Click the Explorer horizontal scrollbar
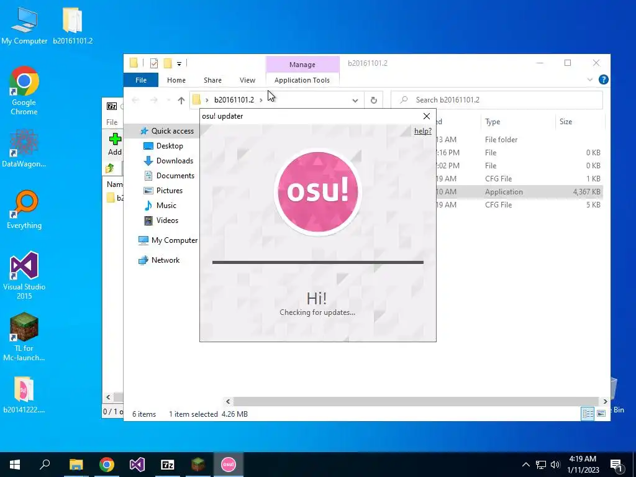This screenshot has width=636, height=477. point(416,402)
